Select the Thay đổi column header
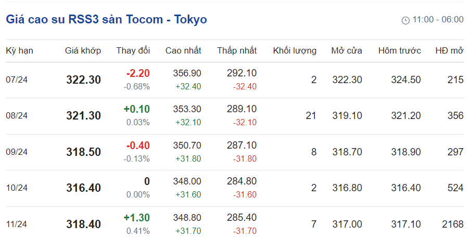 133,51
